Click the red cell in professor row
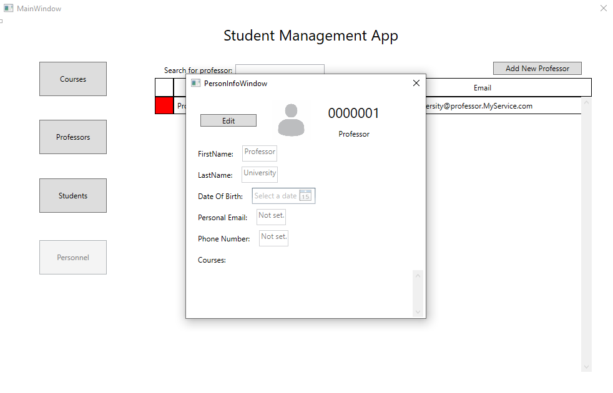 coord(164,106)
